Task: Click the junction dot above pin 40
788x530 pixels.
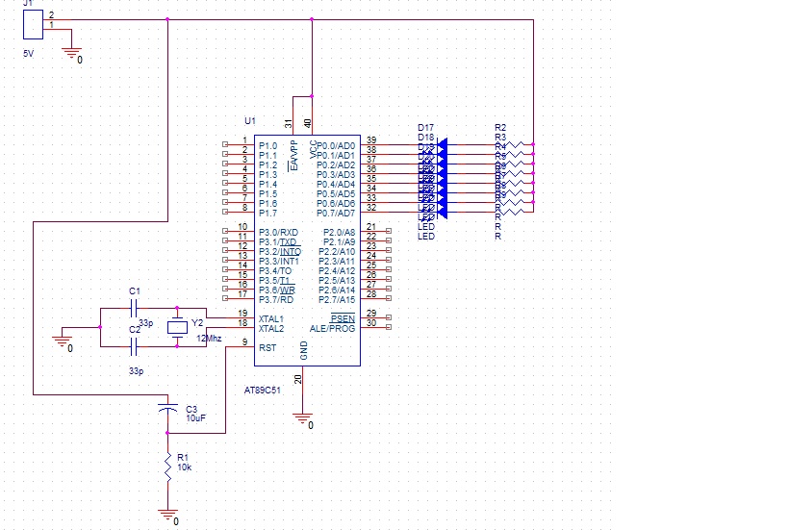Action: pos(312,96)
